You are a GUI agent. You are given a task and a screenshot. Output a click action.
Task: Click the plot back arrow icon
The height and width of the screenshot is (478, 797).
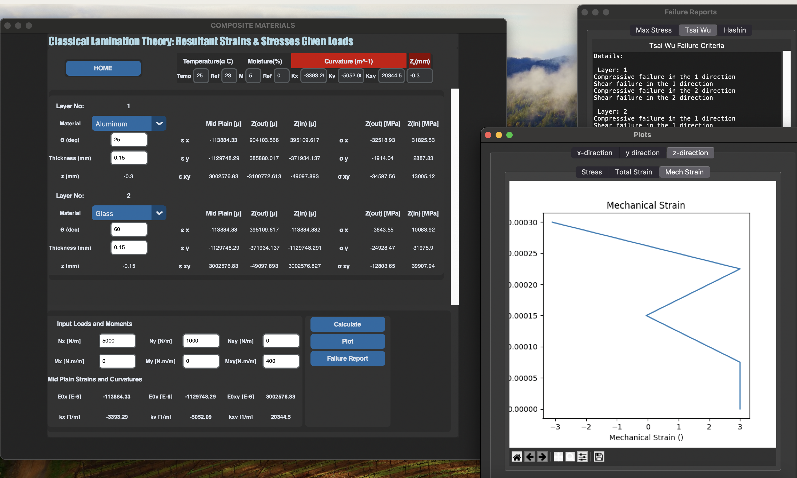pos(530,457)
